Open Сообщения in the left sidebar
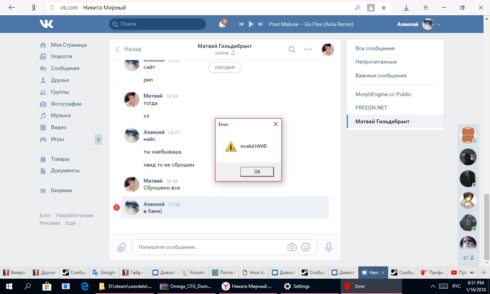Image resolution: width=490 pixels, height=294 pixels. click(x=65, y=68)
